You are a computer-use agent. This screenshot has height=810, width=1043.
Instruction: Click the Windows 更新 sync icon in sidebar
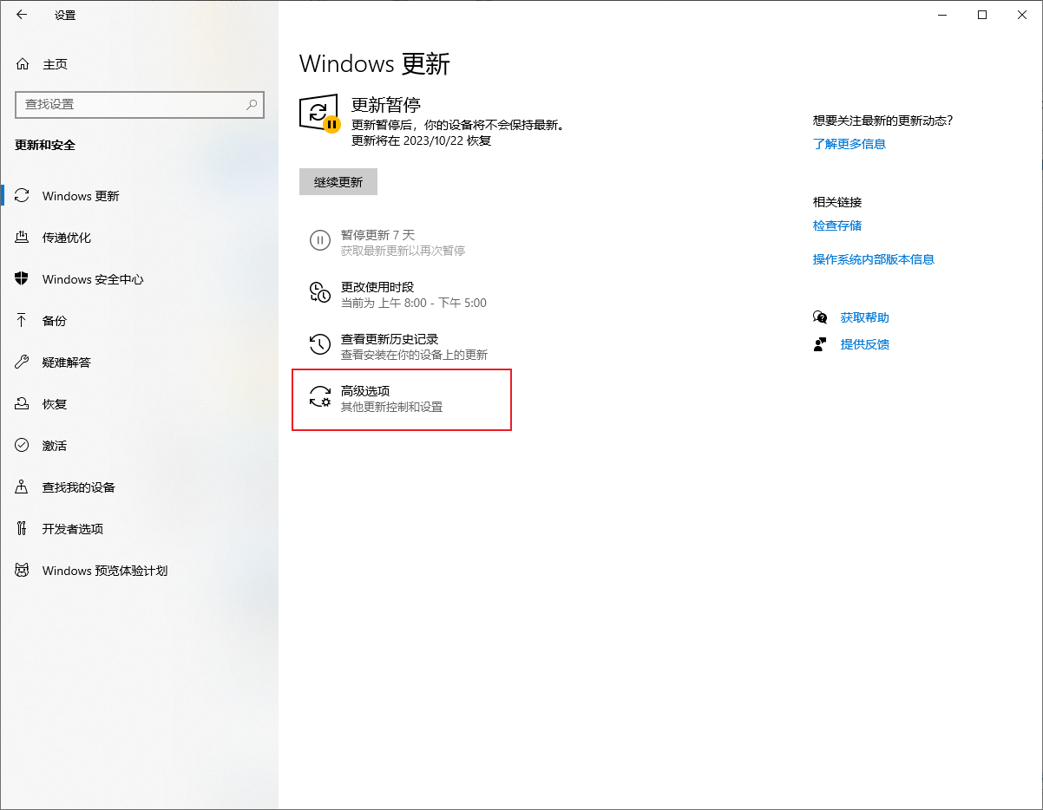23,196
